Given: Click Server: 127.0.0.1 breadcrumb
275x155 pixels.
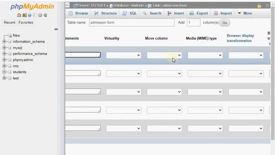Looking at the screenshot, I should coord(92,6).
